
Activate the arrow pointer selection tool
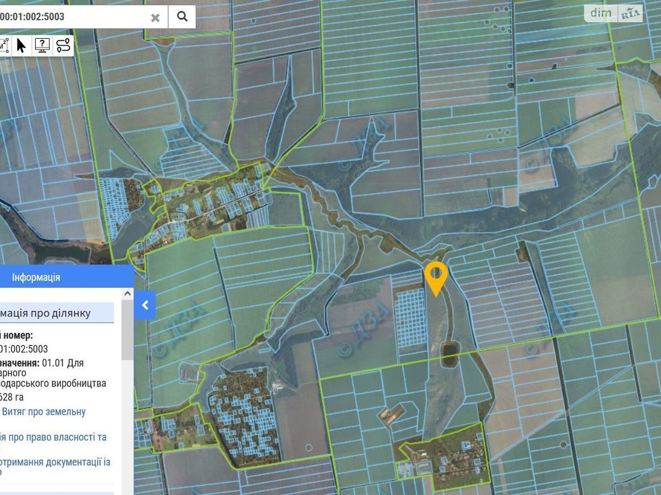pyautogui.click(x=21, y=45)
